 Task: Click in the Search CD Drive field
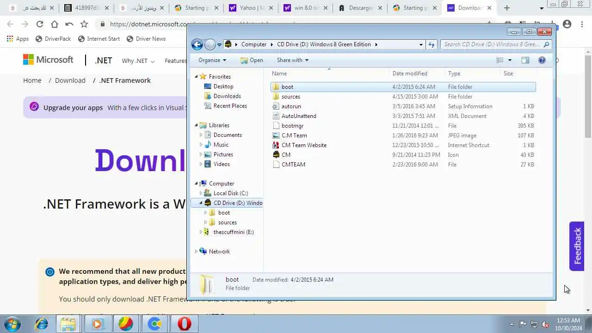(491, 44)
